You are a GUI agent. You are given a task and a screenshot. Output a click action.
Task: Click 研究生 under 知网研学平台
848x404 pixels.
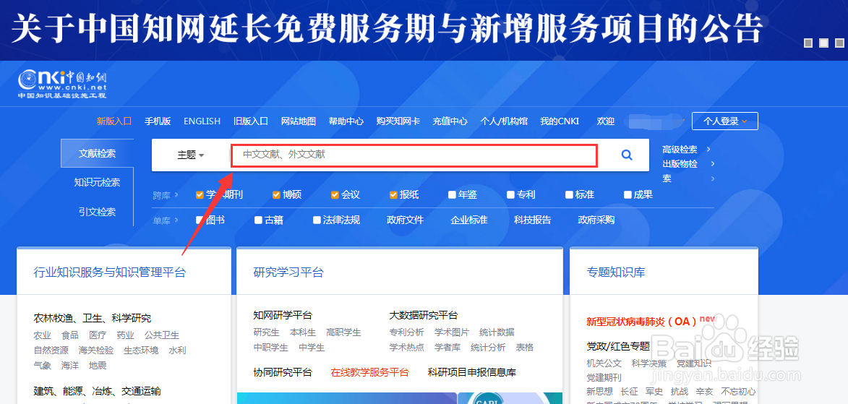pos(266,332)
